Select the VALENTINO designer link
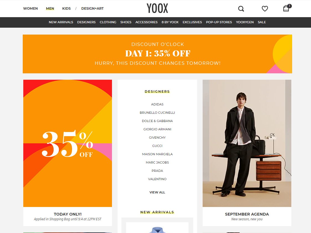This screenshot has height=233, width=311. coord(157,179)
